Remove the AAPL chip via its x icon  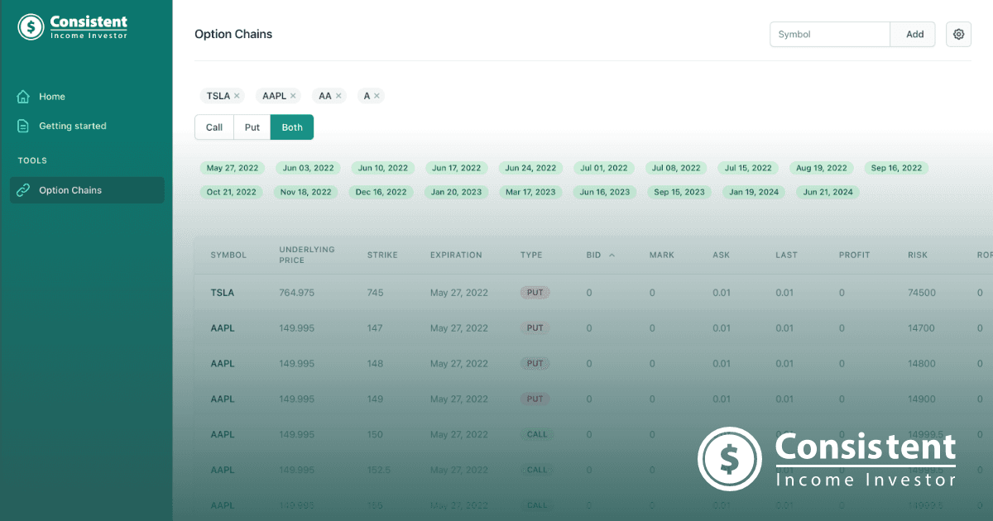(294, 95)
